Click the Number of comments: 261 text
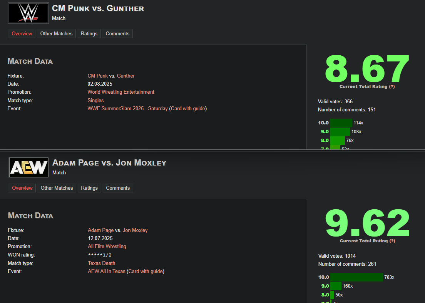 [347, 264]
